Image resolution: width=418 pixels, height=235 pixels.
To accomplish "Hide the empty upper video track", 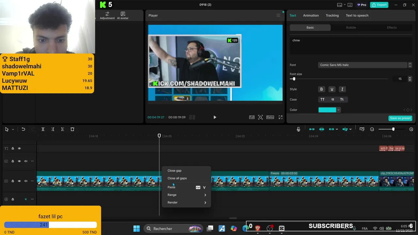I will pyautogui.click(x=19, y=161).
